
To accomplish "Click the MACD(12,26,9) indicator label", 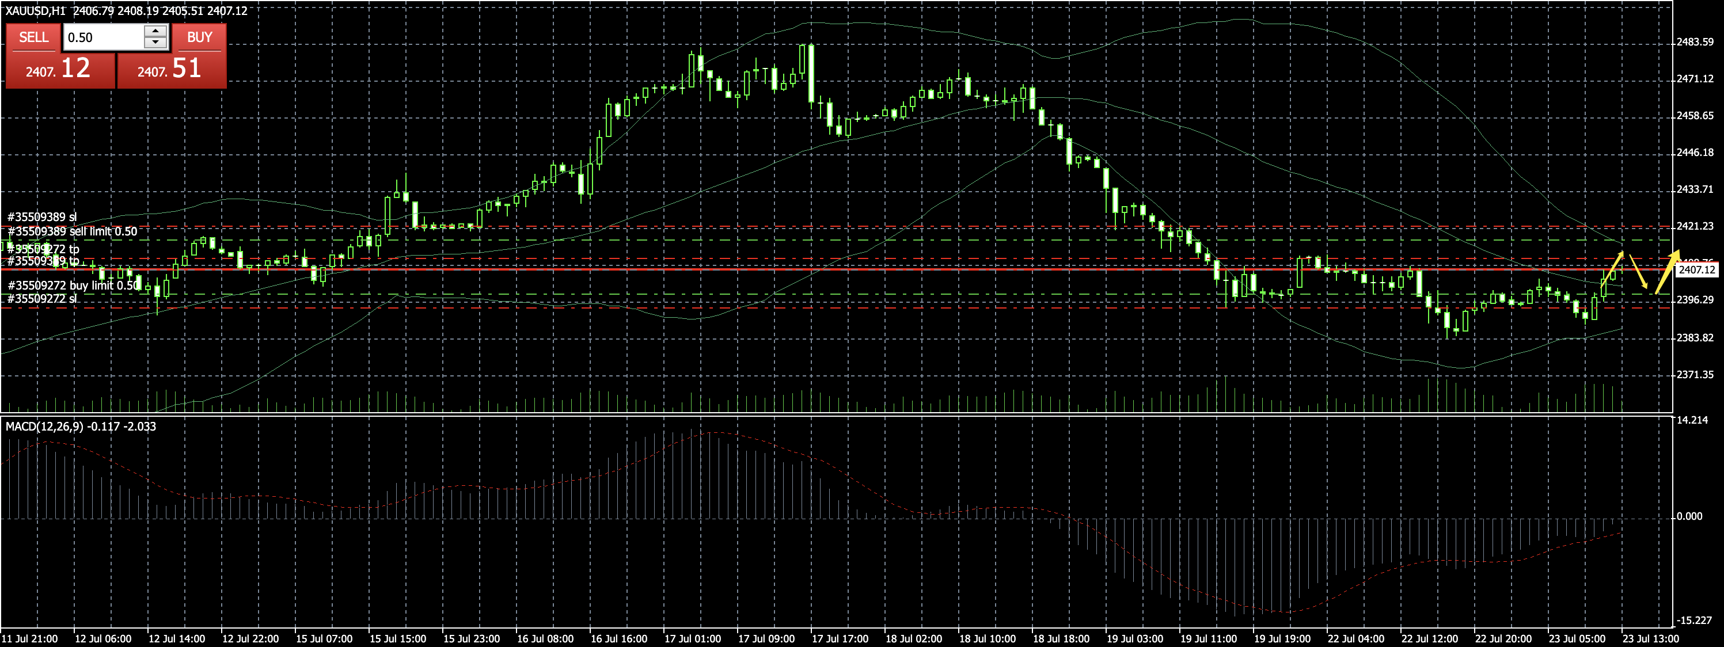I will tap(80, 427).
